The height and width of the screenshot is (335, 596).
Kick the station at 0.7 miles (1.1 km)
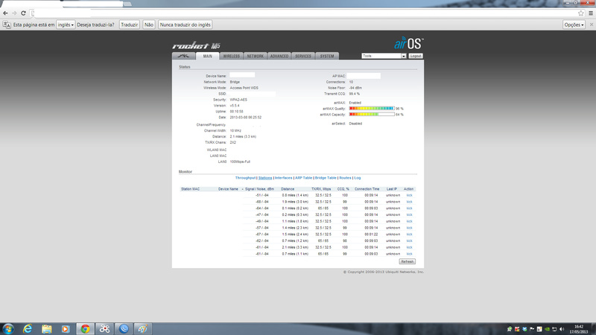click(x=409, y=254)
